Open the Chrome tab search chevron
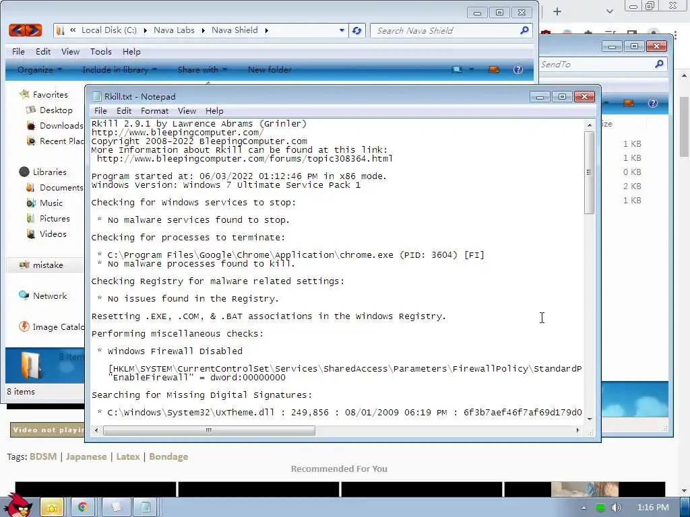The height and width of the screenshot is (517, 690). point(609,12)
